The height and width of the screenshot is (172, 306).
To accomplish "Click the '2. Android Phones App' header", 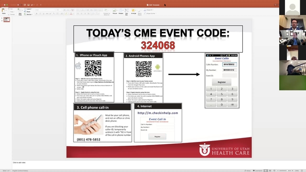I will 143,56.
